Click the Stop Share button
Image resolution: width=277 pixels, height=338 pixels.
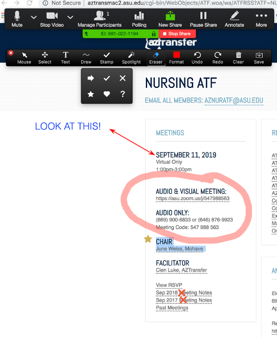[x=177, y=33]
